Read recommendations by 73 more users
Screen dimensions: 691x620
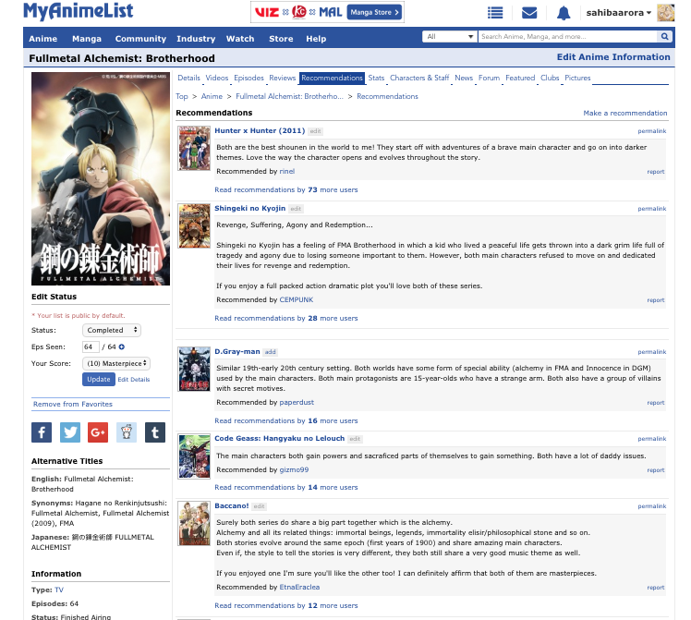pyautogui.click(x=286, y=190)
